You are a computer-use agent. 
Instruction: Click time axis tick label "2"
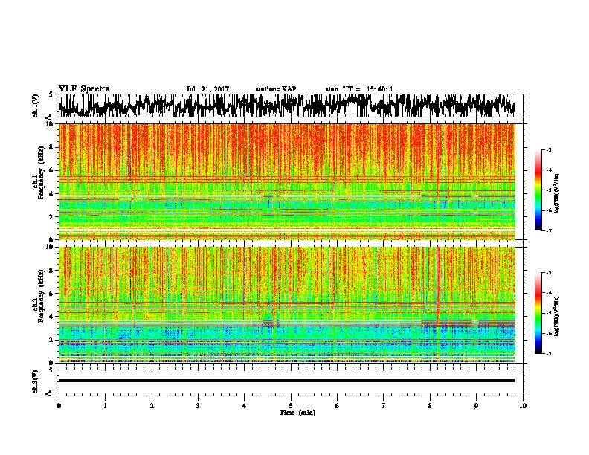(152, 406)
